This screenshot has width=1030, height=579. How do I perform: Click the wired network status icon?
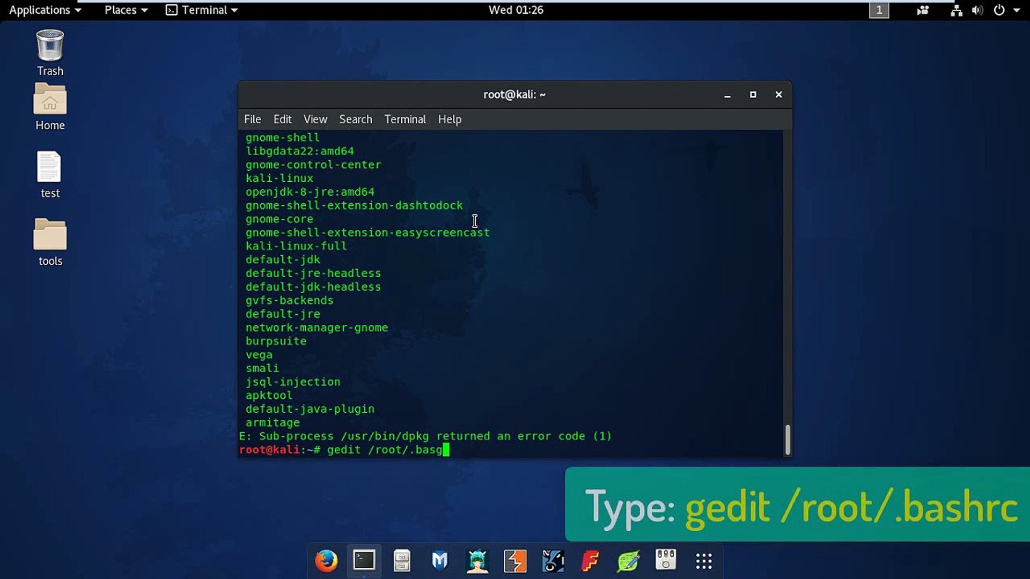point(956,10)
